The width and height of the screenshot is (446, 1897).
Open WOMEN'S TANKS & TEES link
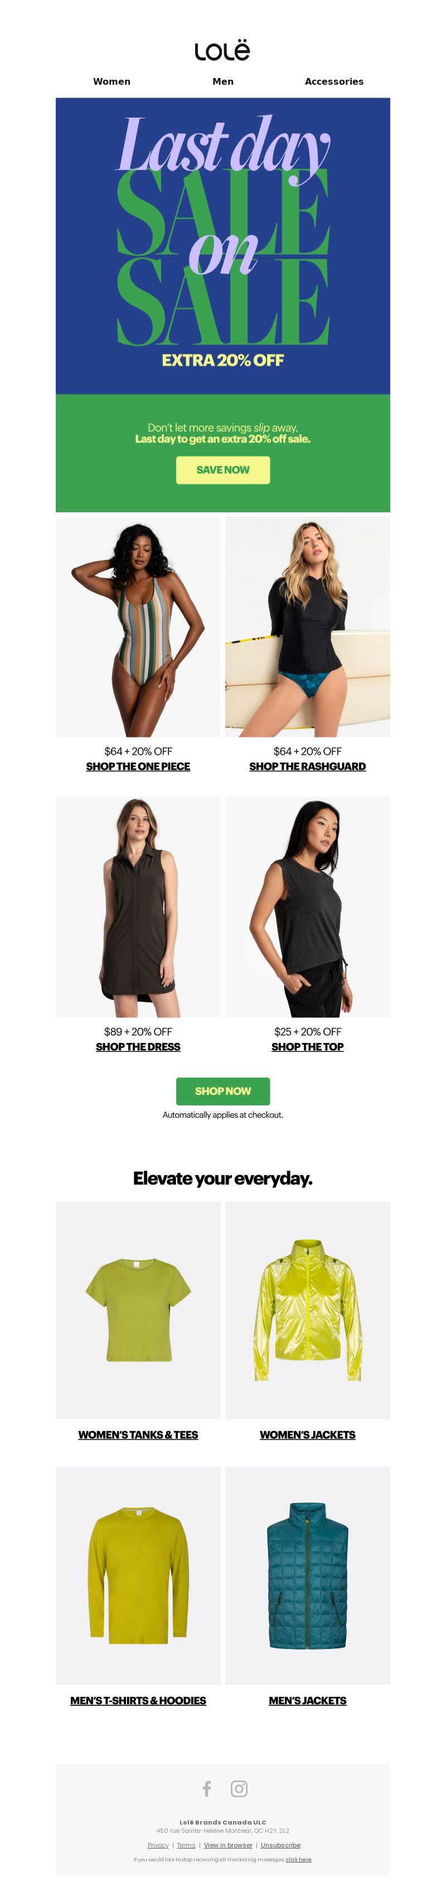click(x=138, y=1434)
